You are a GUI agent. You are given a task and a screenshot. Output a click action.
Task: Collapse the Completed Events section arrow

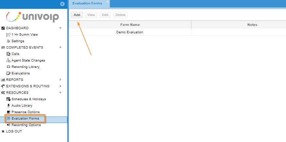pos(61,48)
